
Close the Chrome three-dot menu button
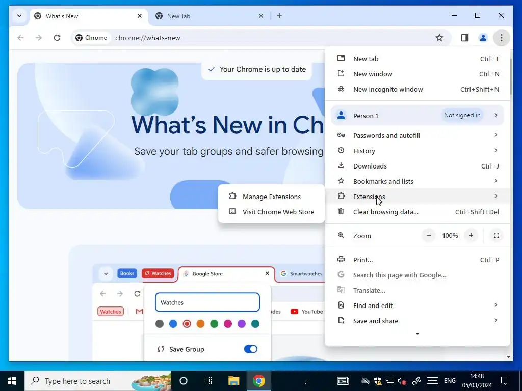501,38
